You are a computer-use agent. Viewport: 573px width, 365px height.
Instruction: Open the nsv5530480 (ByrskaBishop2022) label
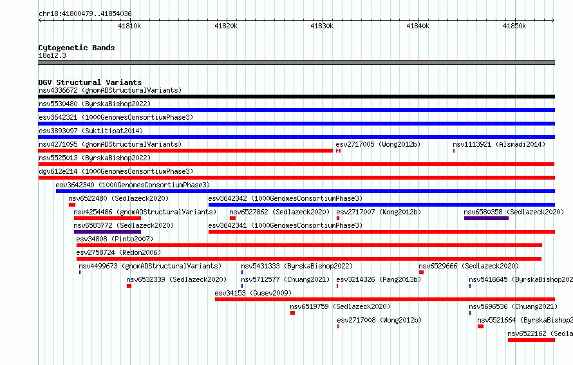(95, 104)
